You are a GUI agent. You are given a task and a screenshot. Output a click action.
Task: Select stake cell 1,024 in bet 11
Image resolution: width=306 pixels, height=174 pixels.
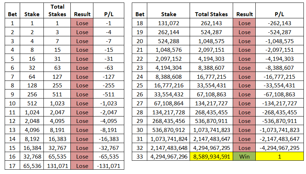tap(32, 112)
